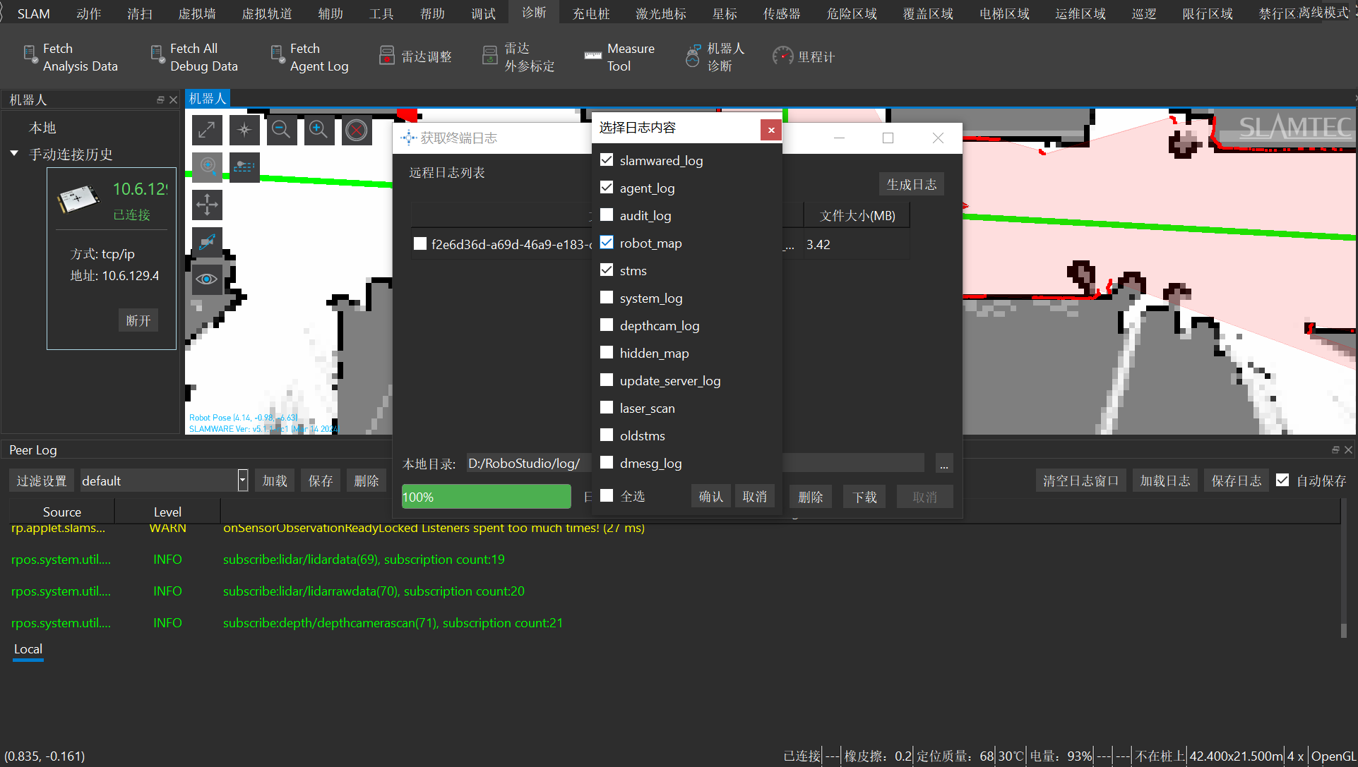Image resolution: width=1358 pixels, height=767 pixels.
Task: Open the default filter dropdown
Action: 242,480
